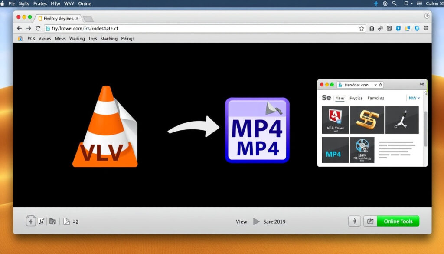Open the Staching bookmark

(x=109, y=39)
